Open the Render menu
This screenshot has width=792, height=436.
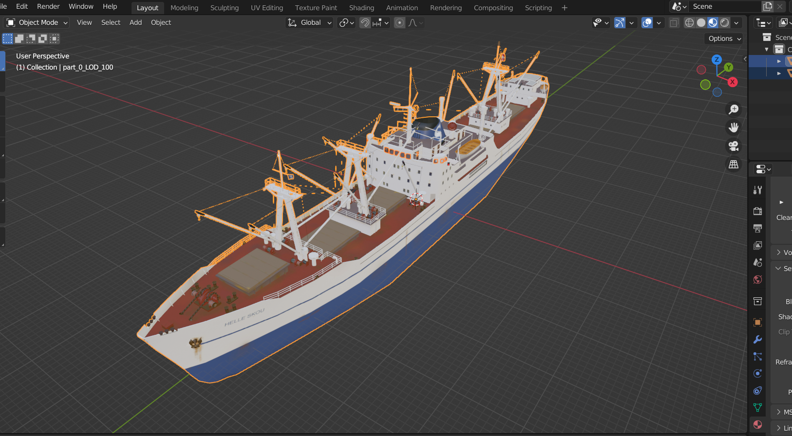(x=48, y=6)
